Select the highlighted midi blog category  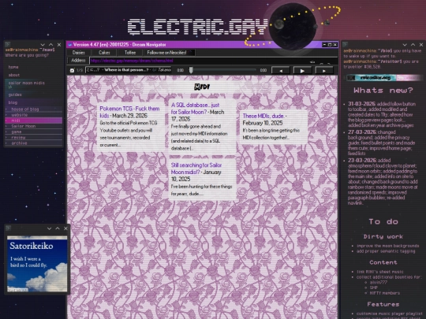[x=34, y=121]
